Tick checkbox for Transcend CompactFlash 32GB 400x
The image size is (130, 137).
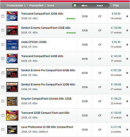(x=3, y=16)
